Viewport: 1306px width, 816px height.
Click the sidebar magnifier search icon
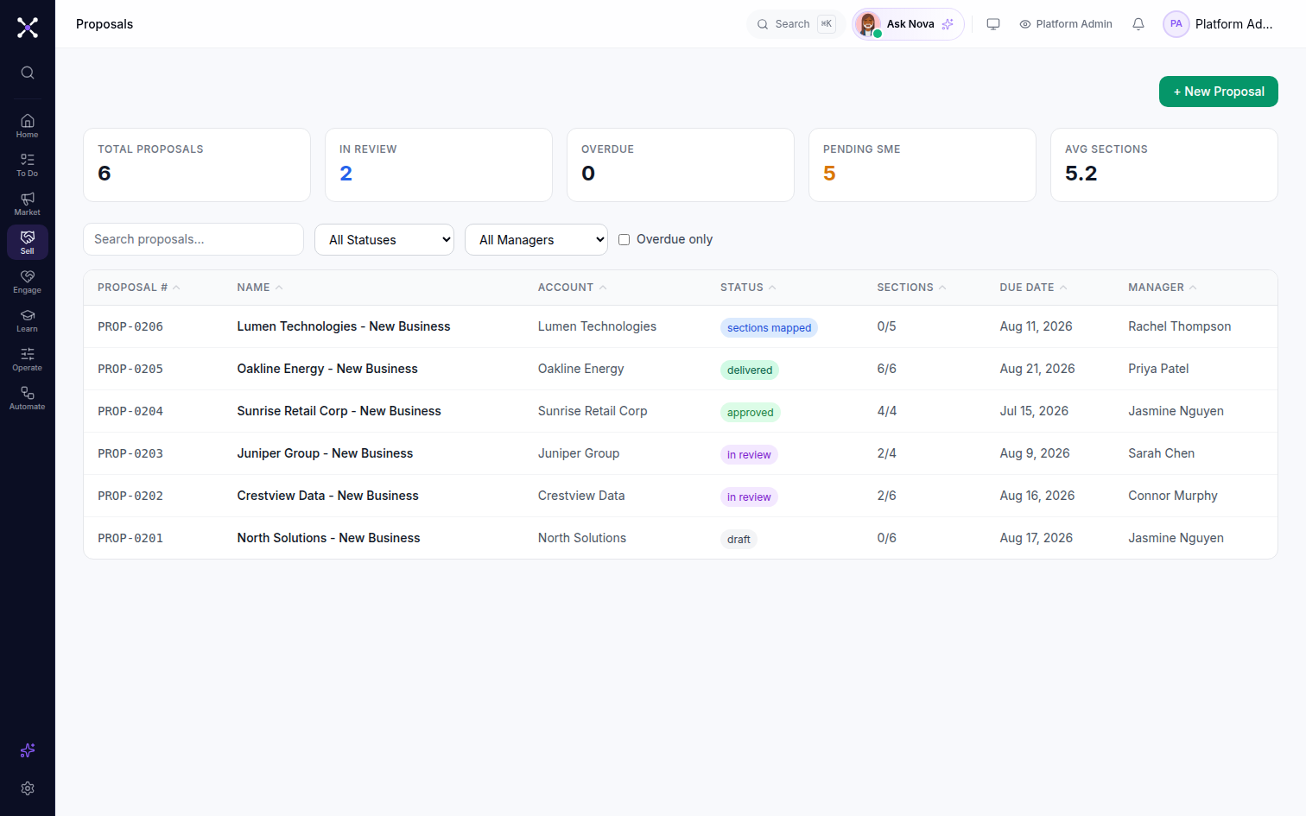(x=28, y=73)
